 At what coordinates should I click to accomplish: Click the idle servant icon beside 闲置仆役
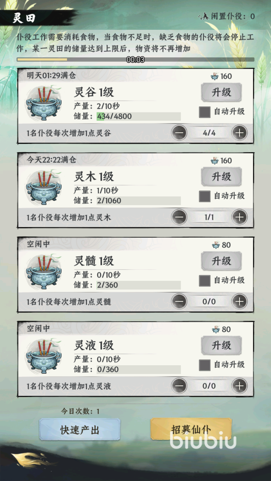[x=204, y=16]
